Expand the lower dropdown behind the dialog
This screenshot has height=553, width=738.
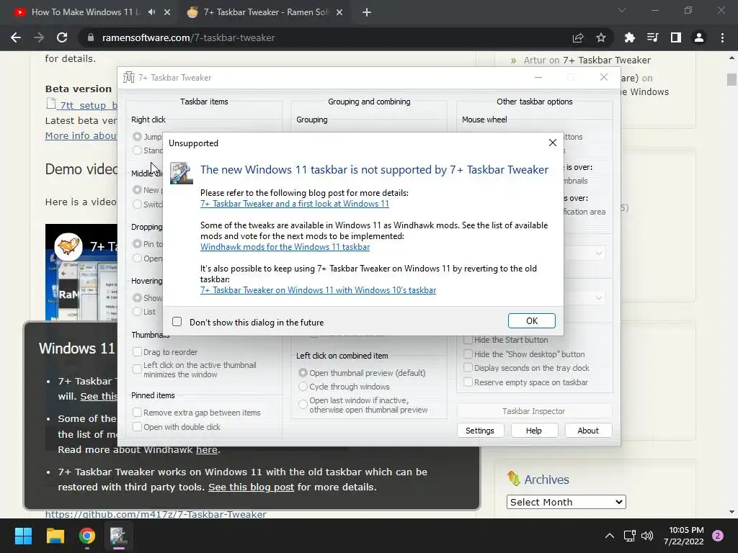tap(599, 297)
